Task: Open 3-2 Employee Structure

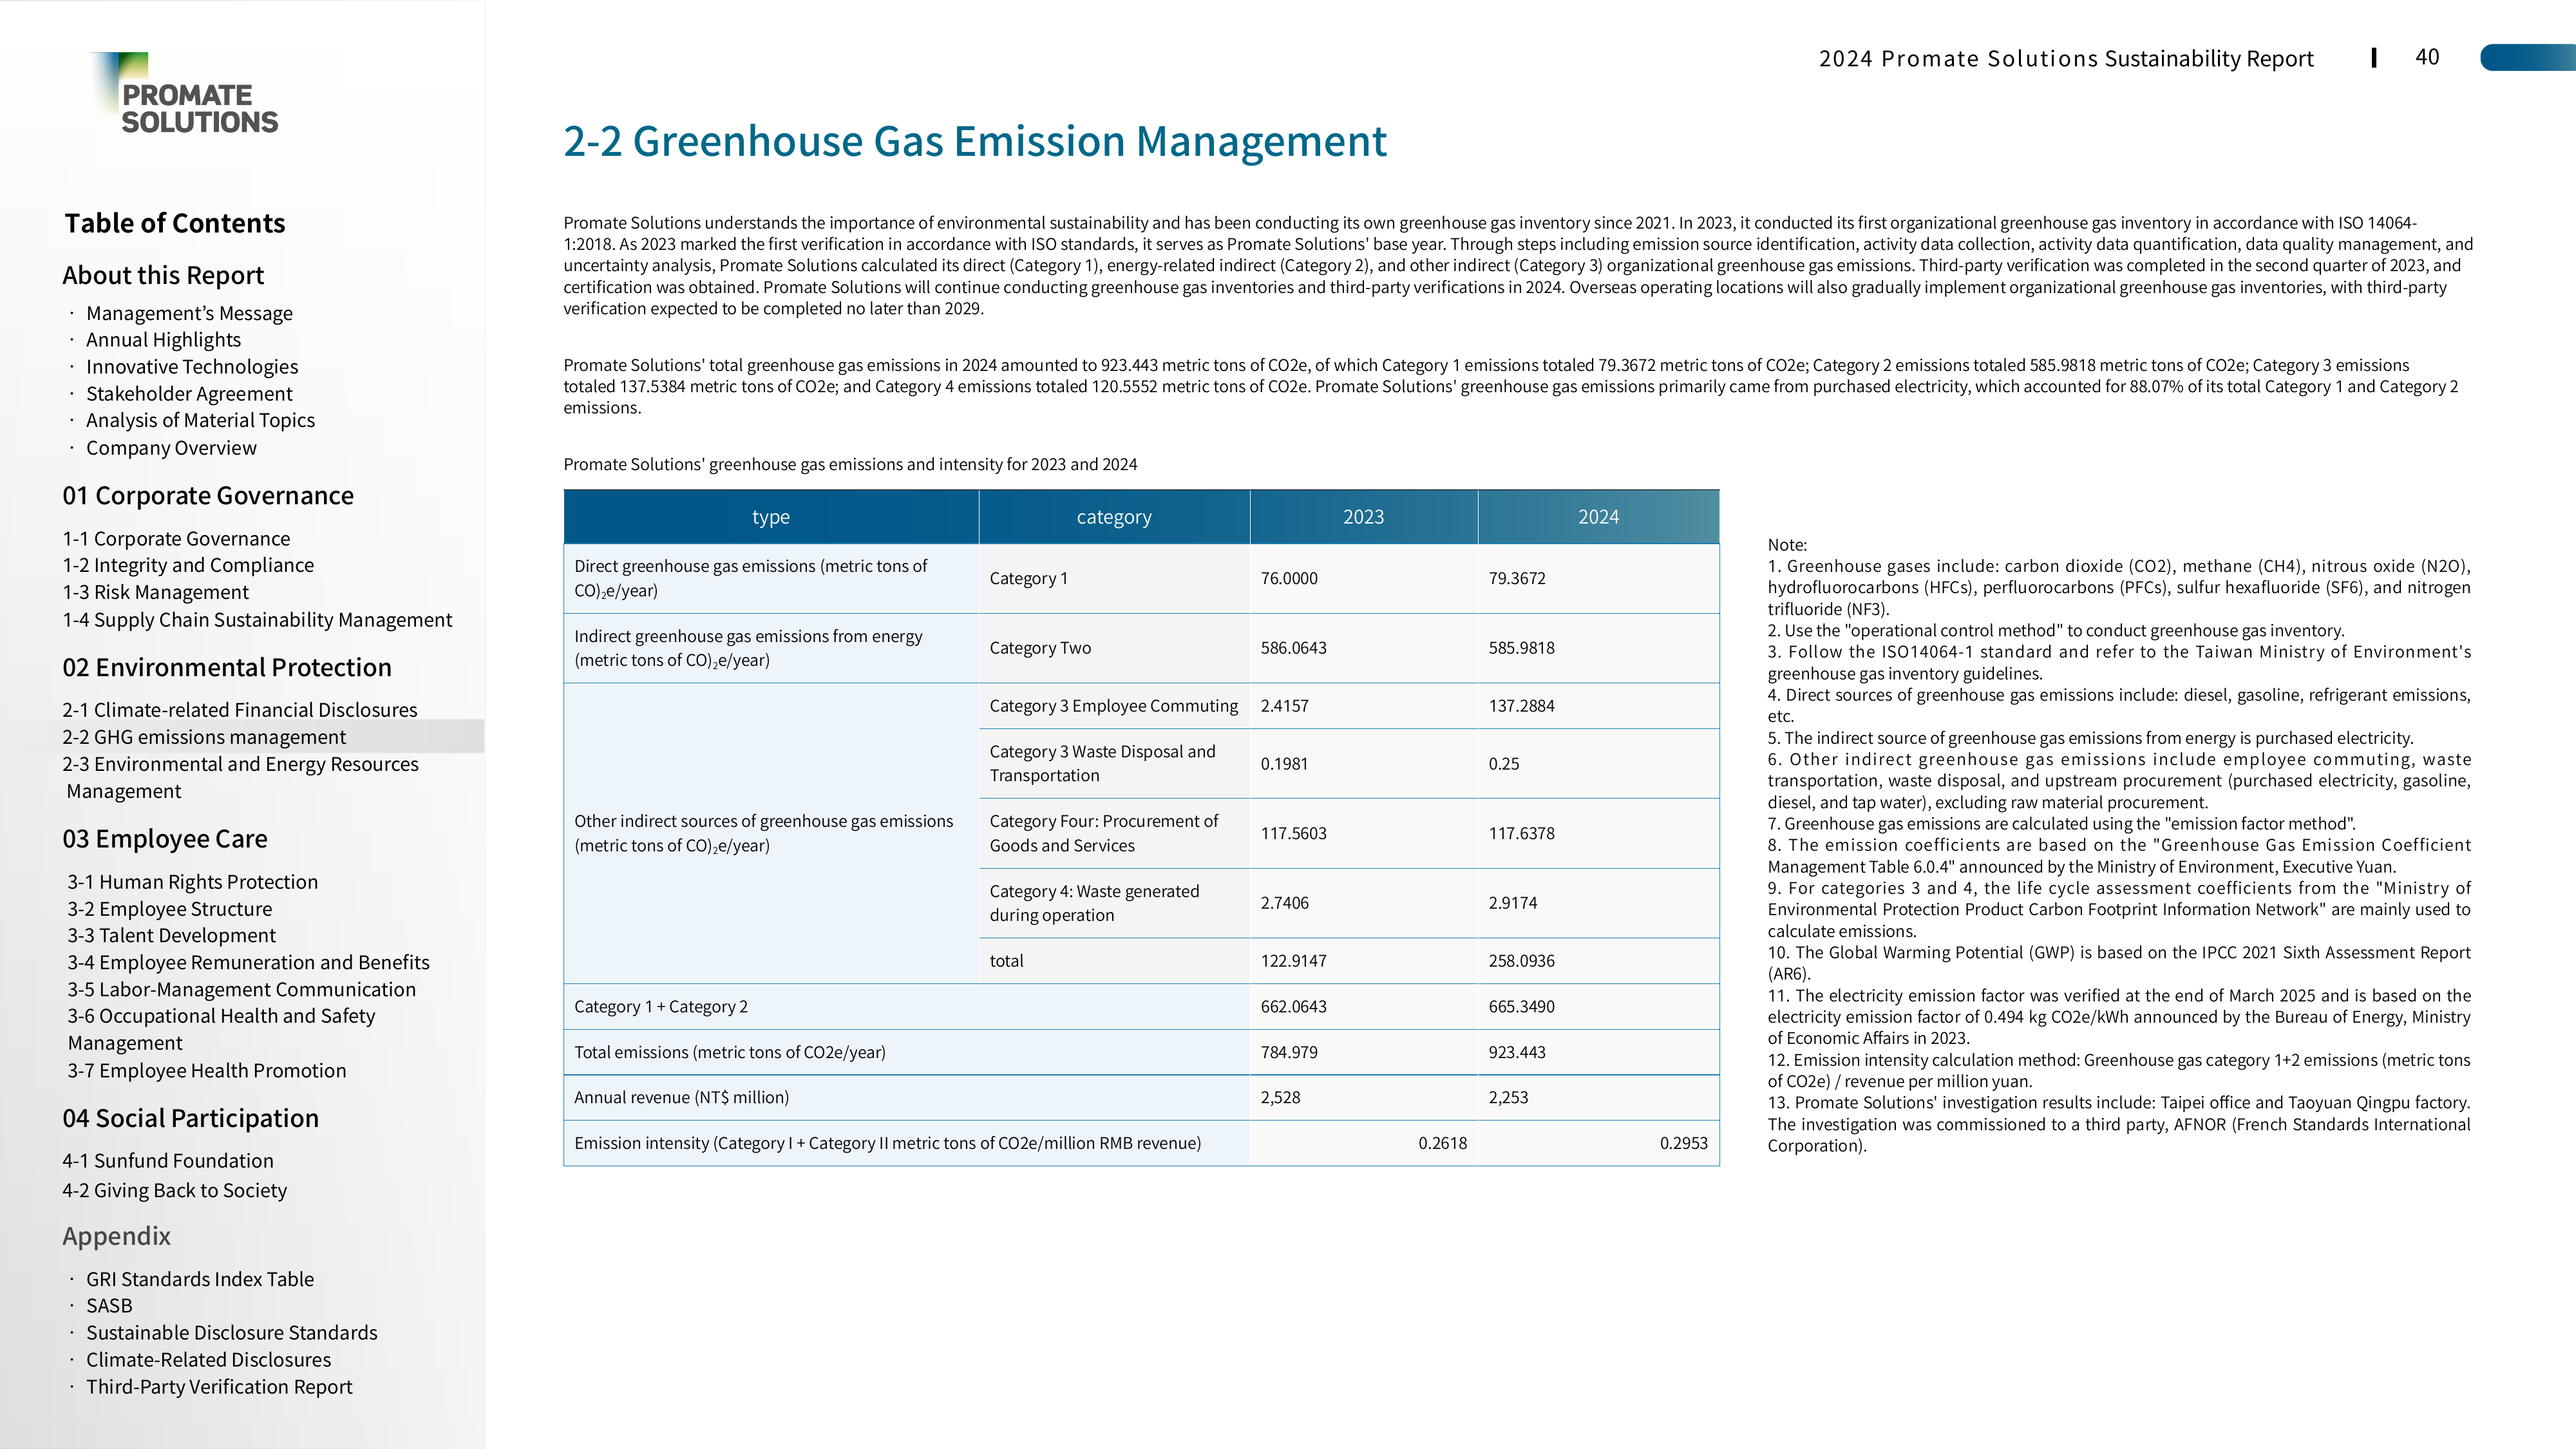Action: point(170,909)
